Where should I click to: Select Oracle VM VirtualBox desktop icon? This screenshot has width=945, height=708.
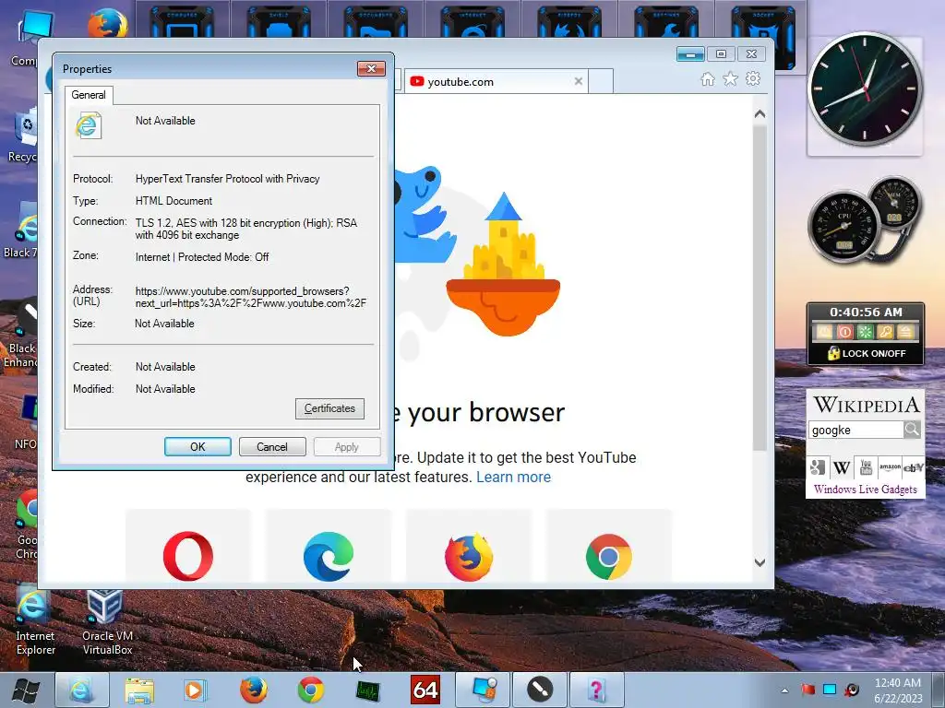click(x=107, y=622)
